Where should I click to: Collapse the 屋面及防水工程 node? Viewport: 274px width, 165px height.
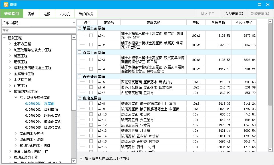point(10,92)
